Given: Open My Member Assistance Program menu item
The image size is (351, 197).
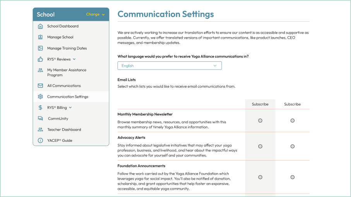Looking at the screenshot, I should coord(67,72).
